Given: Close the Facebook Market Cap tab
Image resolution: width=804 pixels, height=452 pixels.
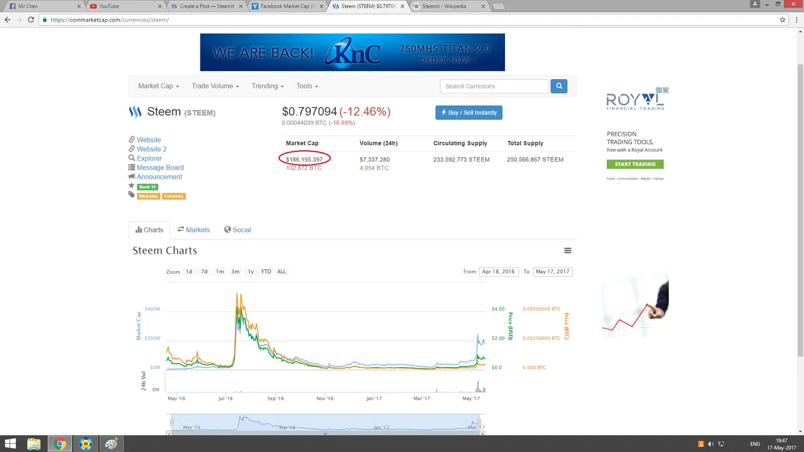Looking at the screenshot, I should click(322, 6).
